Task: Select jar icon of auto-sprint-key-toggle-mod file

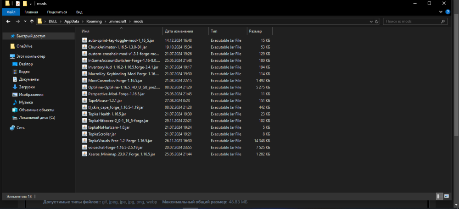Action: 84,40
